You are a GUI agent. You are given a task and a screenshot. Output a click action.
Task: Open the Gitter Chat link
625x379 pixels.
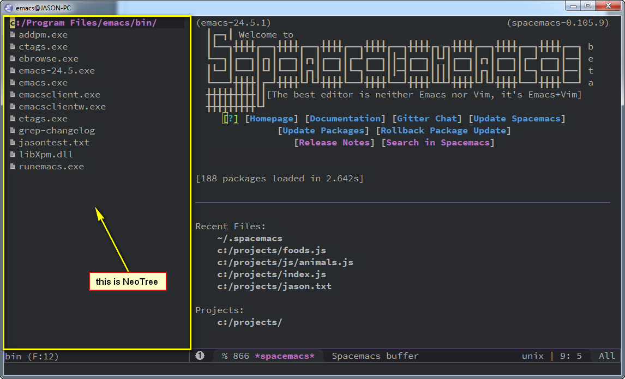[x=427, y=119]
